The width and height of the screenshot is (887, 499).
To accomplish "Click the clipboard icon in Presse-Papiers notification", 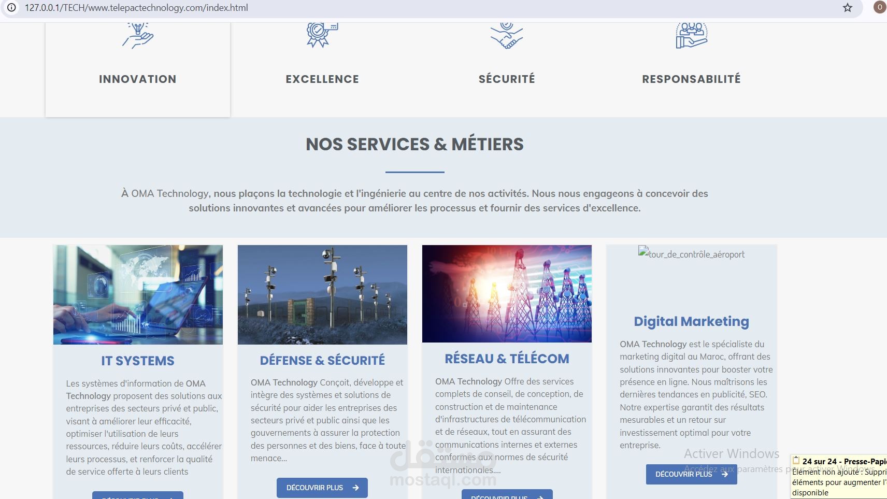I will (796, 461).
